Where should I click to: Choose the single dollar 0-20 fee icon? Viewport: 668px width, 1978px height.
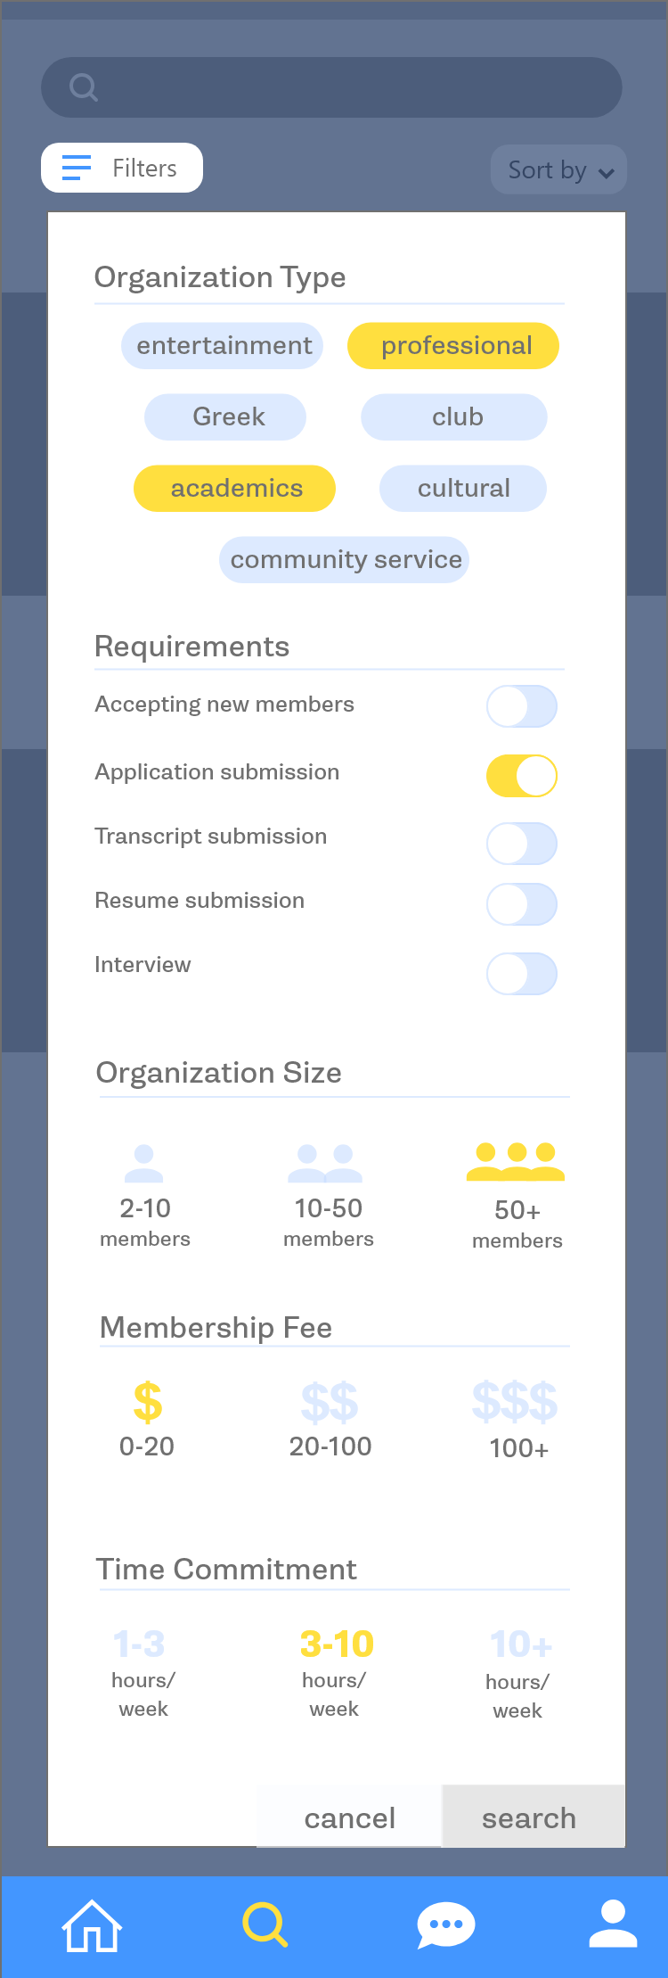[147, 1402]
